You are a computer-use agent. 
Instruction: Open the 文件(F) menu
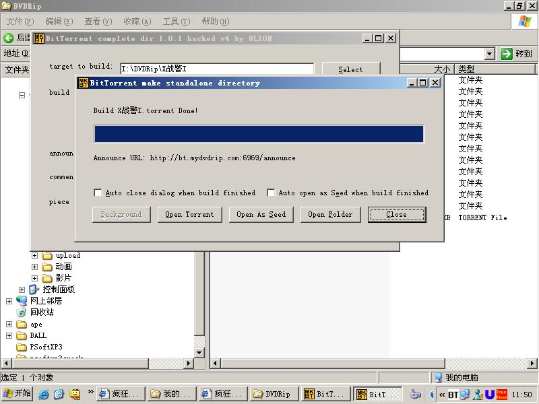click(20, 22)
